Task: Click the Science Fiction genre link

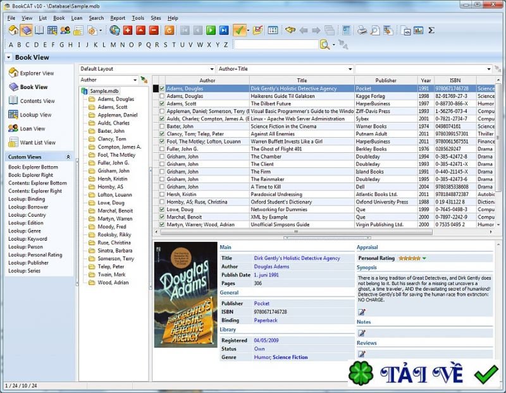Action: (290, 357)
